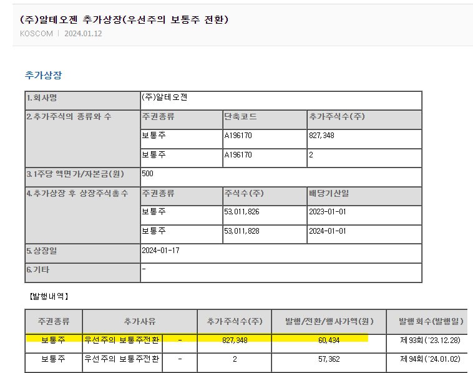473x373 pixels.
Task: Click the 추가주식수(주) header in section 2
Action: pyautogui.click(x=336, y=117)
